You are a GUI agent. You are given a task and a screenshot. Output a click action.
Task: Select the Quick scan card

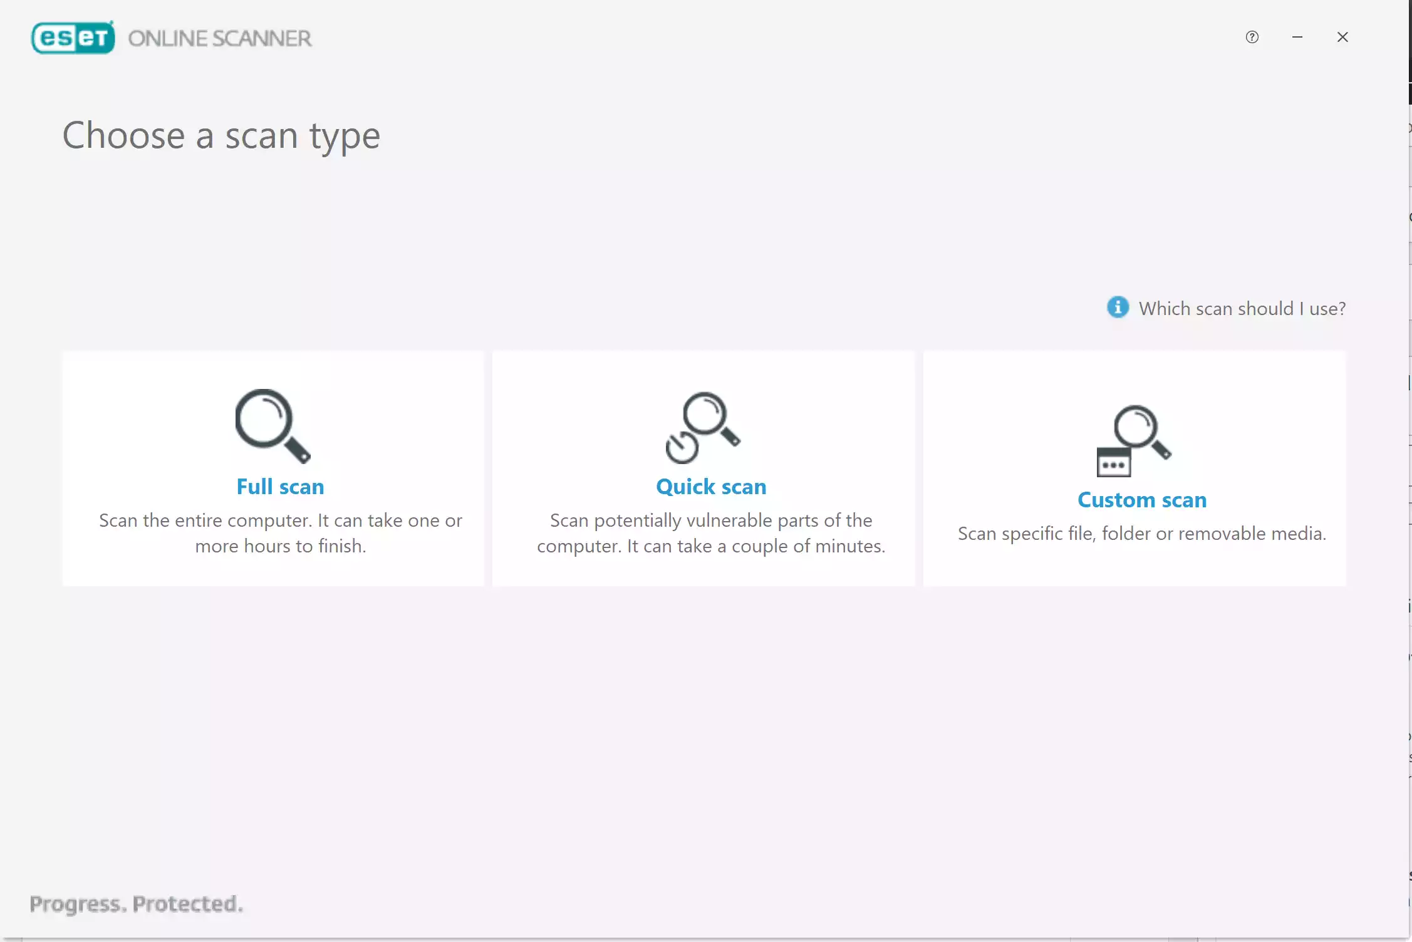[703, 468]
